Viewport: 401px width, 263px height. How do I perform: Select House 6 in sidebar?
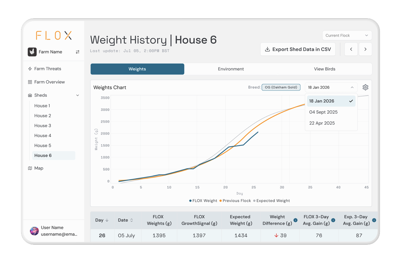coord(54,155)
